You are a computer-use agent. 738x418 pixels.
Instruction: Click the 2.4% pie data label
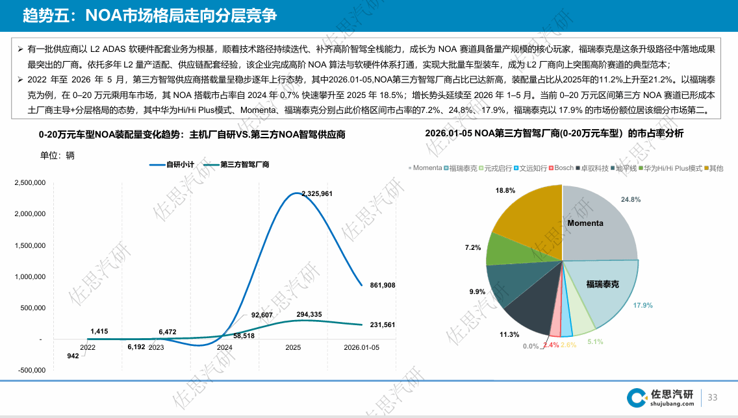(551, 345)
